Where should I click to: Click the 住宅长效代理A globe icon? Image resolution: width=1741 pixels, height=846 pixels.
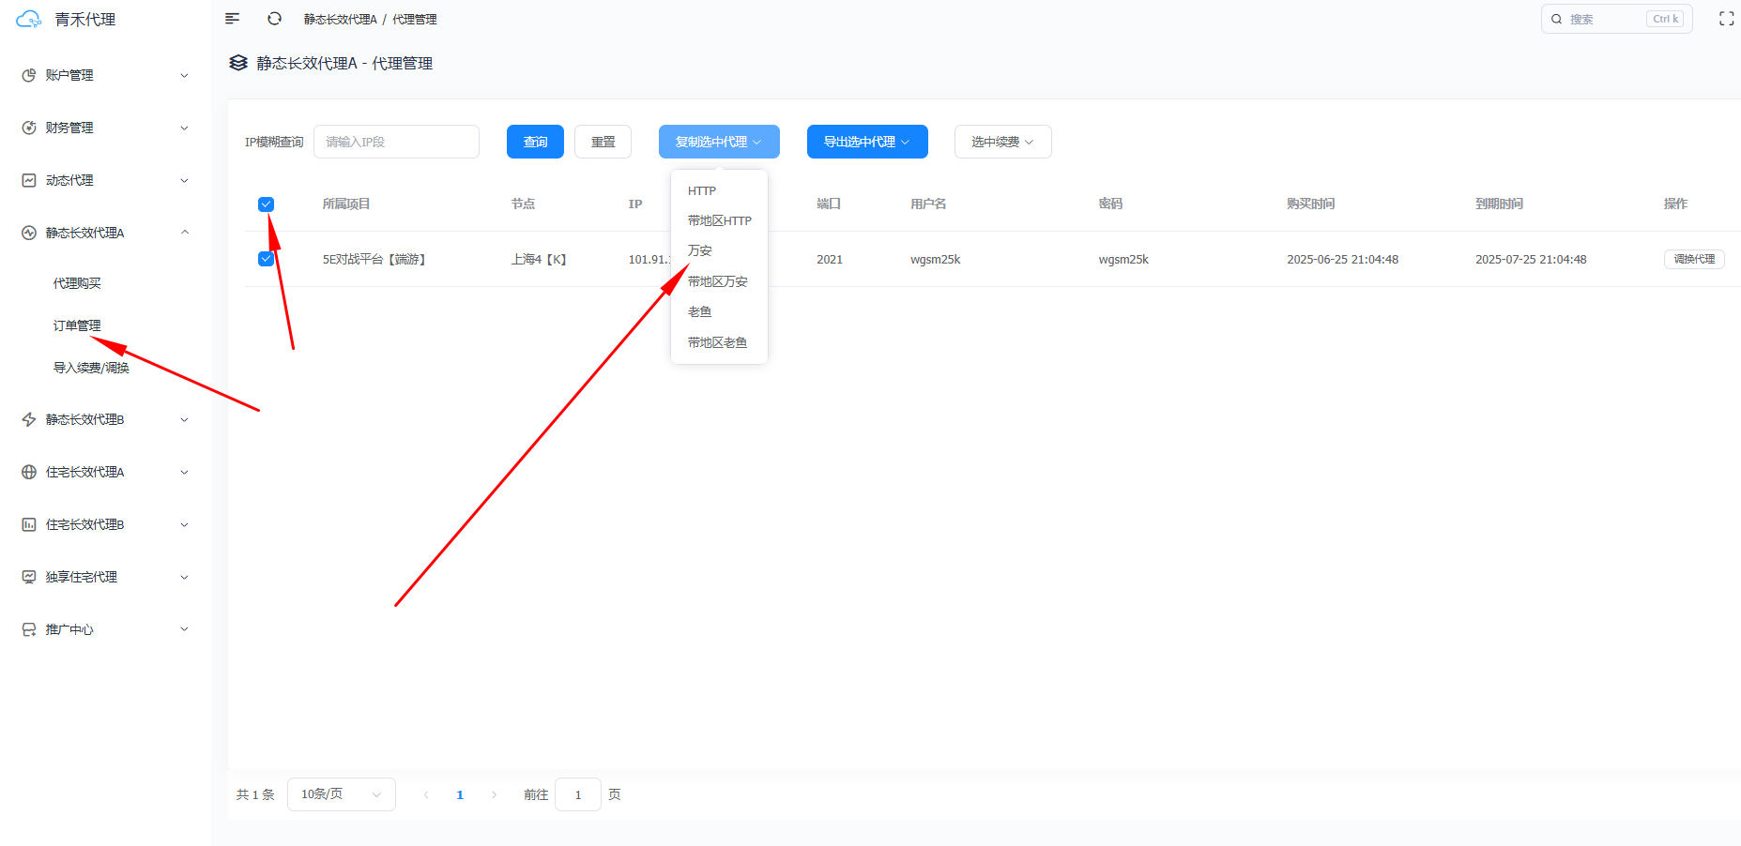29,472
